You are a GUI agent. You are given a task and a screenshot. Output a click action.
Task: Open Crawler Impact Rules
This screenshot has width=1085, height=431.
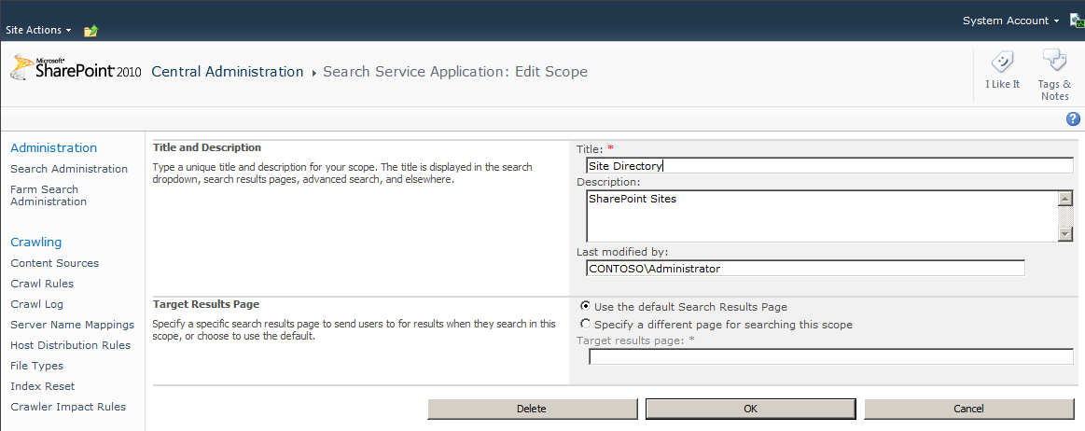pyautogui.click(x=68, y=407)
